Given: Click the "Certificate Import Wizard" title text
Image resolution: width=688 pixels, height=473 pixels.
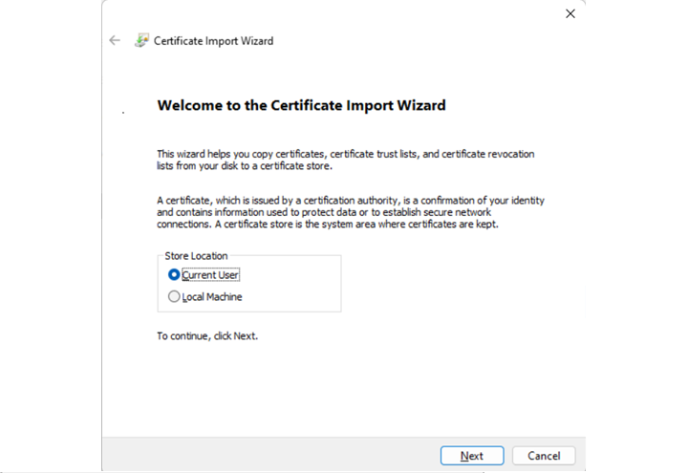Looking at the screenshot, I should (213, 41).
